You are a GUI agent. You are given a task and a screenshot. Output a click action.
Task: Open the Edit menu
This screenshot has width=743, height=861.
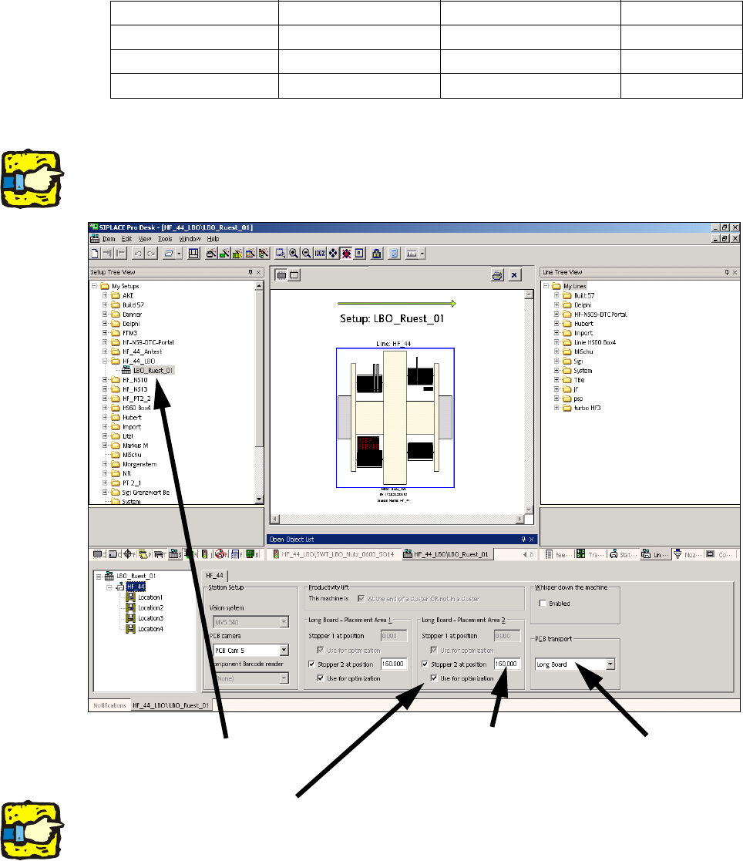tap(127, 239)
